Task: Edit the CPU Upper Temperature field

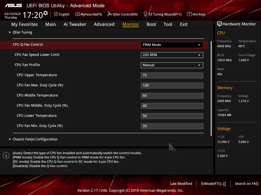Action: tap(172, 75)
